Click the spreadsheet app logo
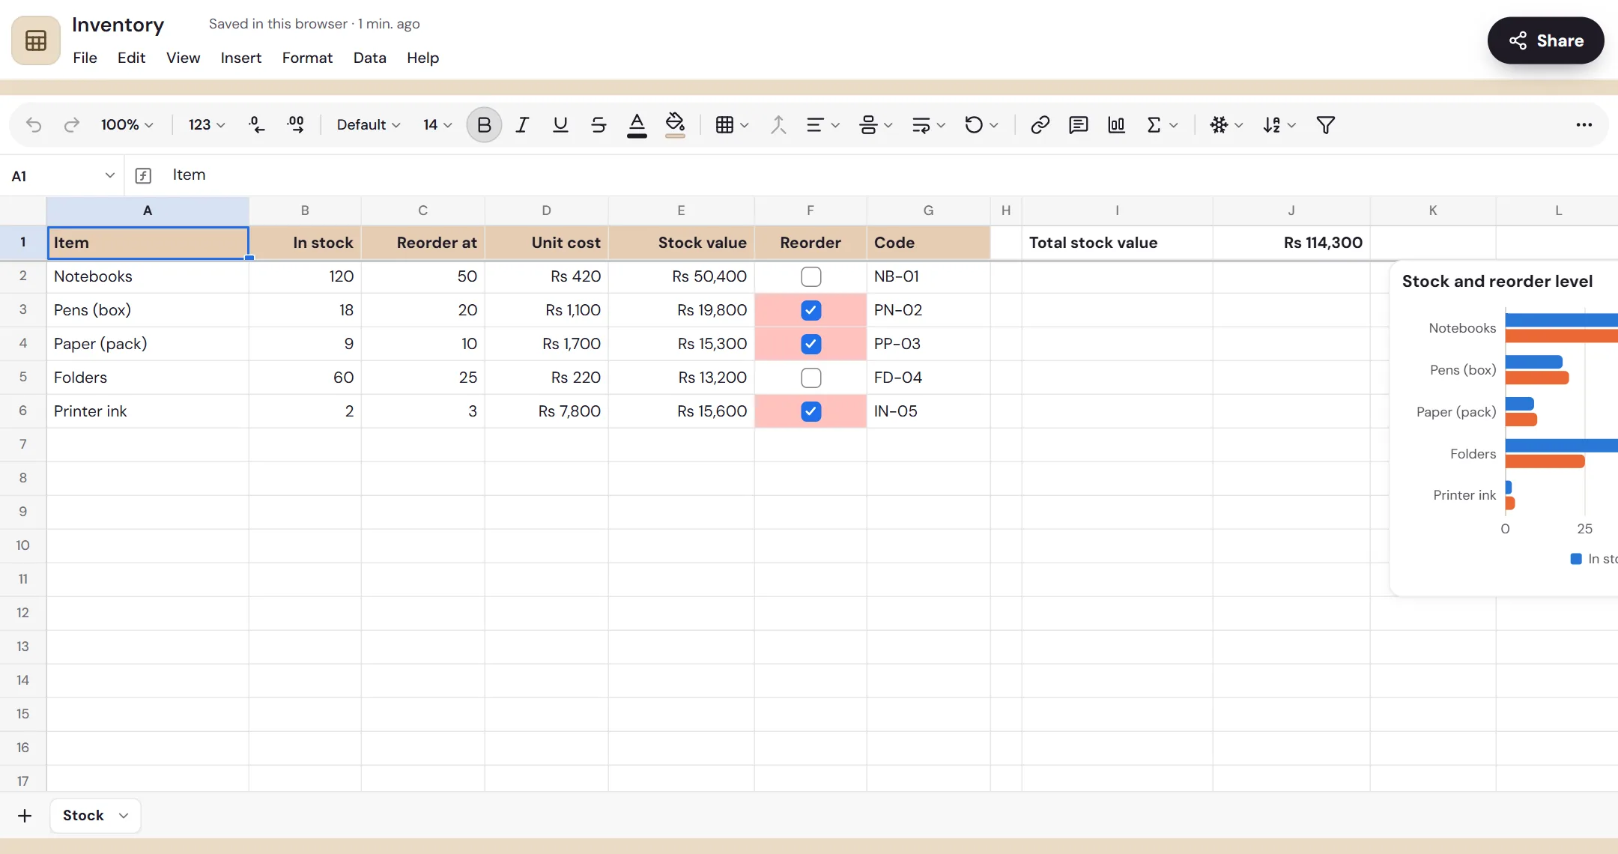This screenshot has width=1618, height=854. tap(36, 40)
